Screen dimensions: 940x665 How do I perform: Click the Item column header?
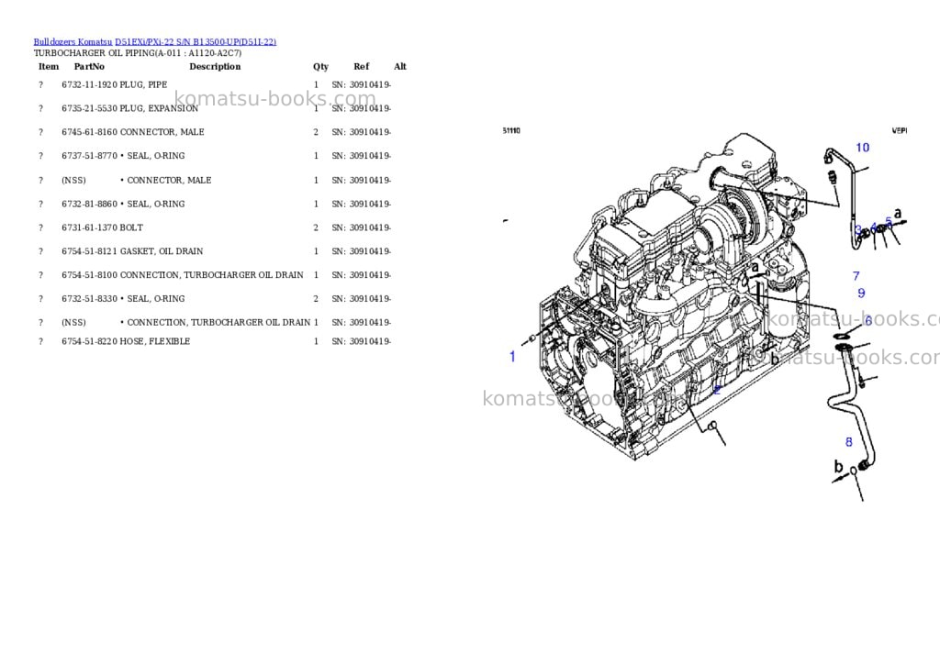click(x=49, y=66)
